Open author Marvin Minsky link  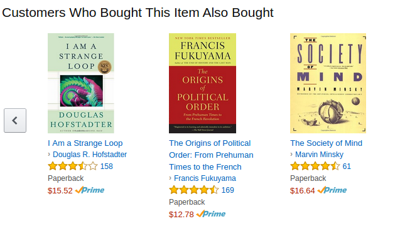click(319, 155)
